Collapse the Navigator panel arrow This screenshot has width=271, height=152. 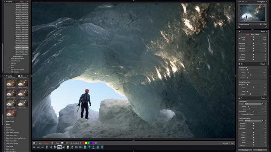pyautogui.click(x=267, y=2)
